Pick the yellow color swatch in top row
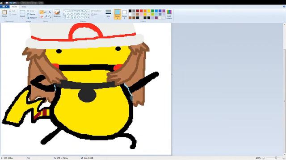Image resolution: width=286 pixels, height=160 pixels. click(x=149, y=11)
